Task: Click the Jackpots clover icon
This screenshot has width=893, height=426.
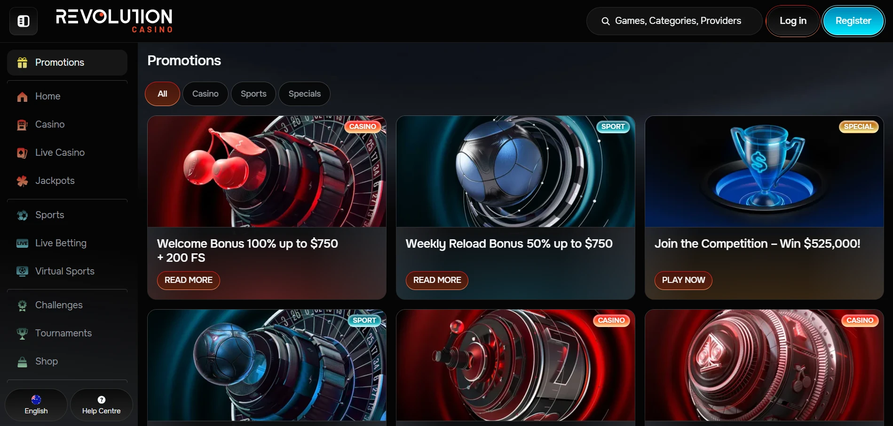Action: click(22, 181)
